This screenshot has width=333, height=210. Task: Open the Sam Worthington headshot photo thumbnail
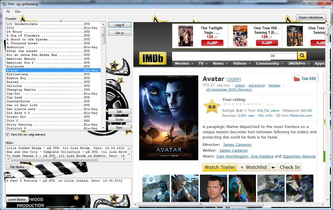[x=213, y=188]
